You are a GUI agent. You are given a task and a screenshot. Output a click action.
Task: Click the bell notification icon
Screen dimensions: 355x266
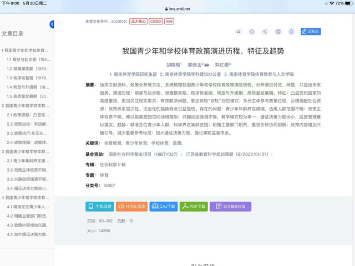(291, 32)
